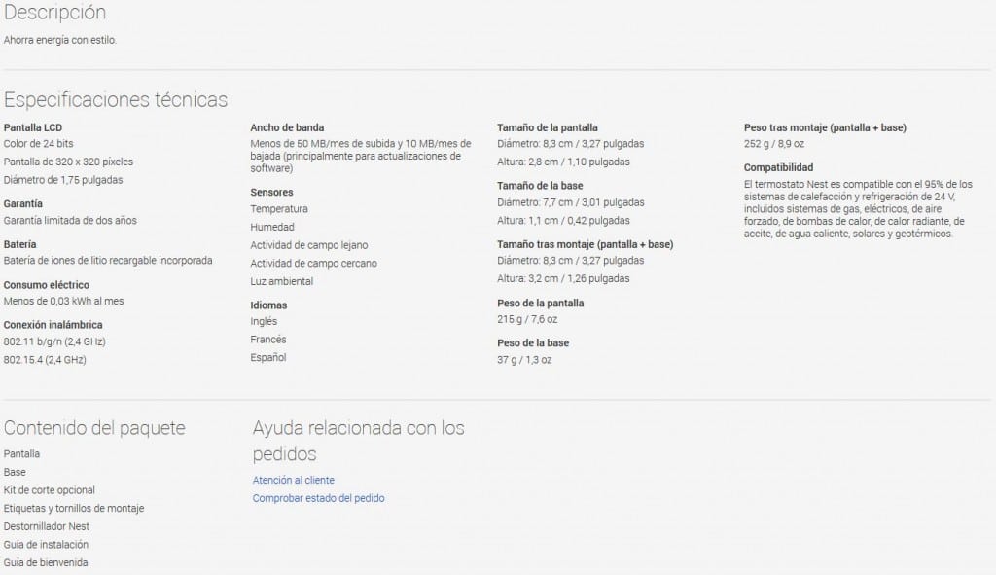Image resolution: width=996 pixels, height=575 pixels.
Task: Click the Francés language entry
Action: [268, 340]
